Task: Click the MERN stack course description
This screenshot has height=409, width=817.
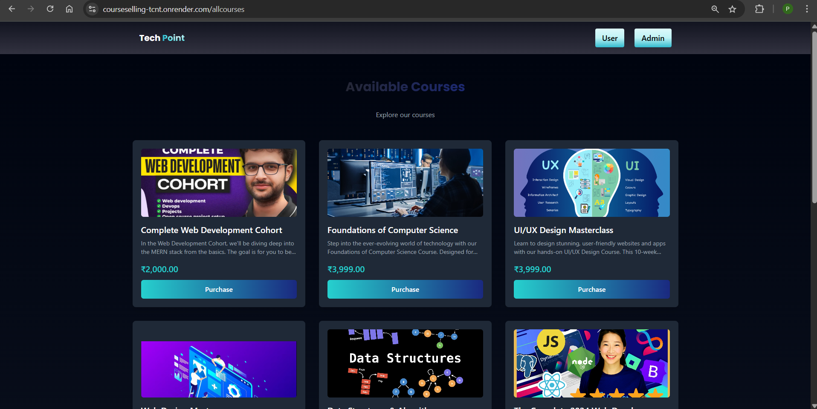Action: click(x=218, y=248)
